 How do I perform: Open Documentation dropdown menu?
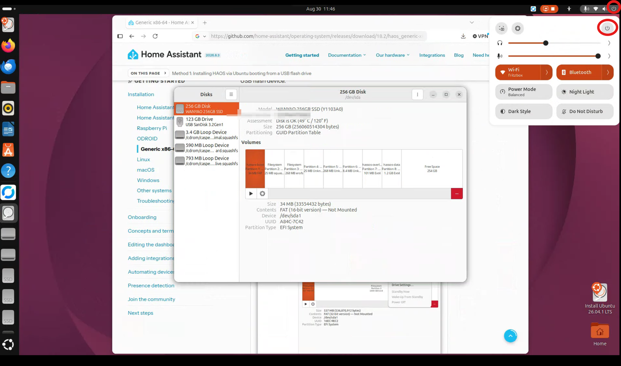click(x=347, y=55)
